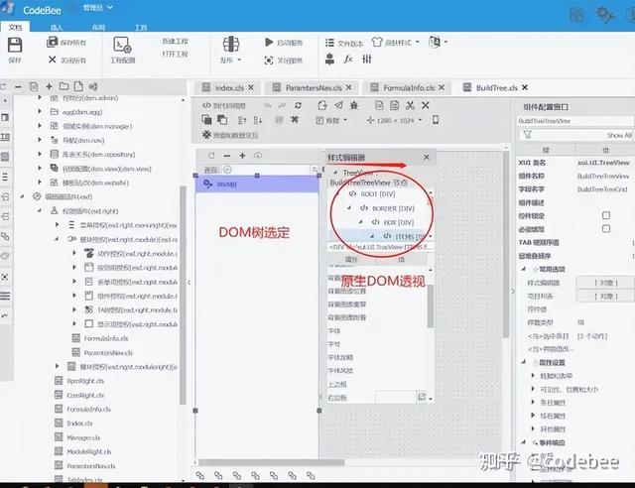Viewport: 635px width, 488px height.
Task: Toggle the 控件锁定 checkbox
Action: pos(606,215)
